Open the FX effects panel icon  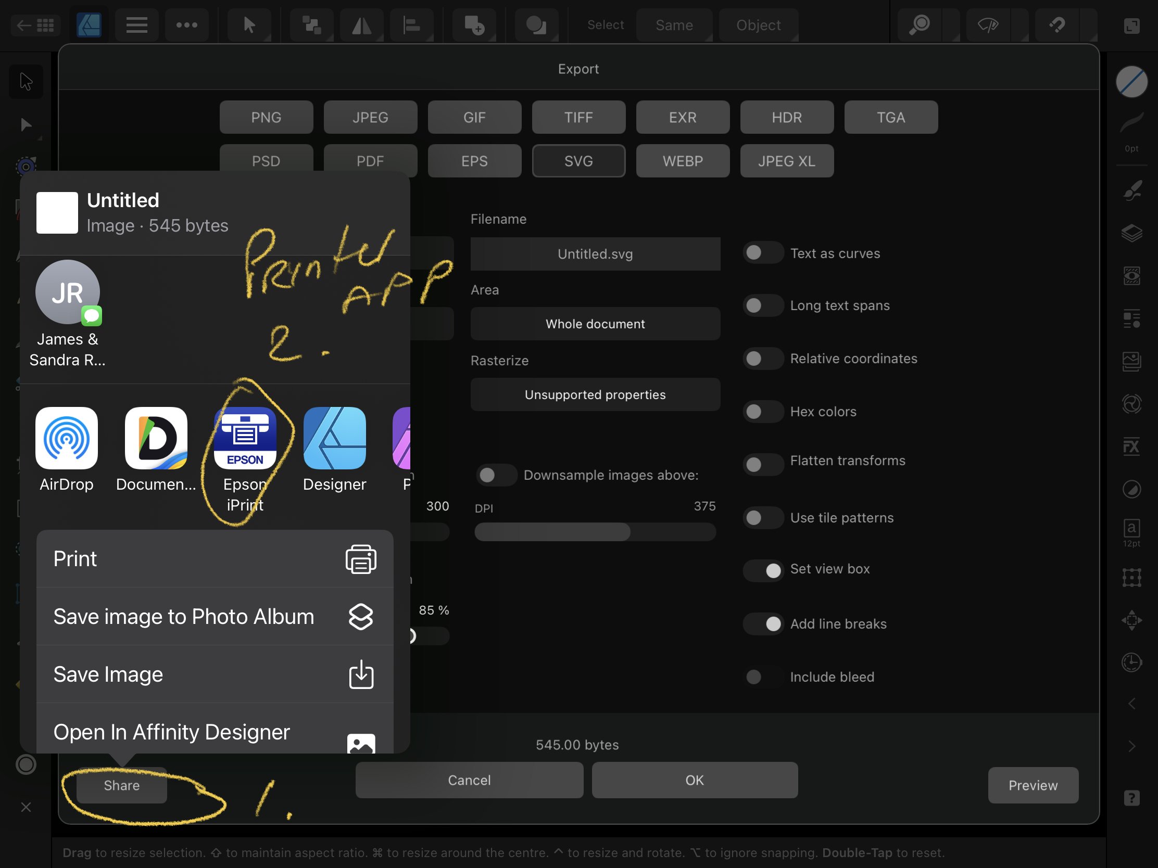click(1131, 446)
